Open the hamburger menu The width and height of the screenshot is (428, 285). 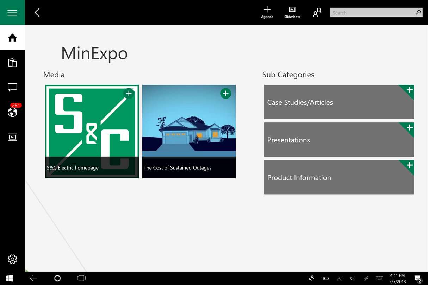(x=12, y=13)
